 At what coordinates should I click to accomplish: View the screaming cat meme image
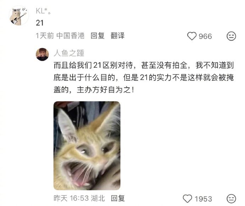pos(87,146)
